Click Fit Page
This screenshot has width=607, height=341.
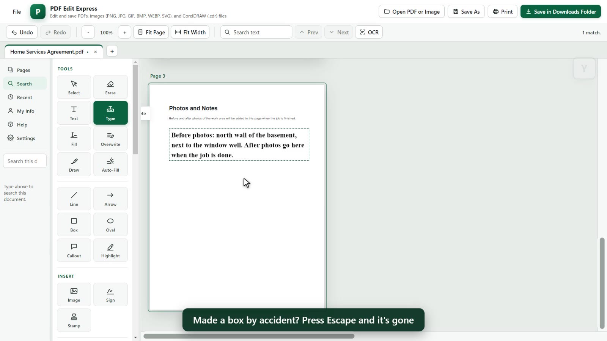[x=151, y=32]
